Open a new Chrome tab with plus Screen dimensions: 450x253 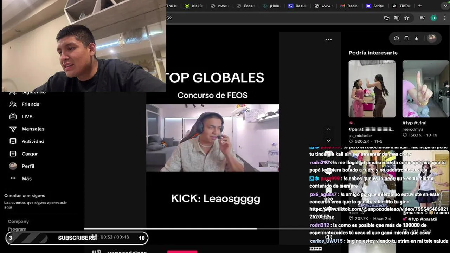point(420,6)
